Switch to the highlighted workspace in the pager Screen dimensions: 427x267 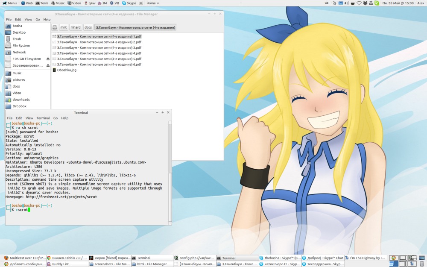394,264
